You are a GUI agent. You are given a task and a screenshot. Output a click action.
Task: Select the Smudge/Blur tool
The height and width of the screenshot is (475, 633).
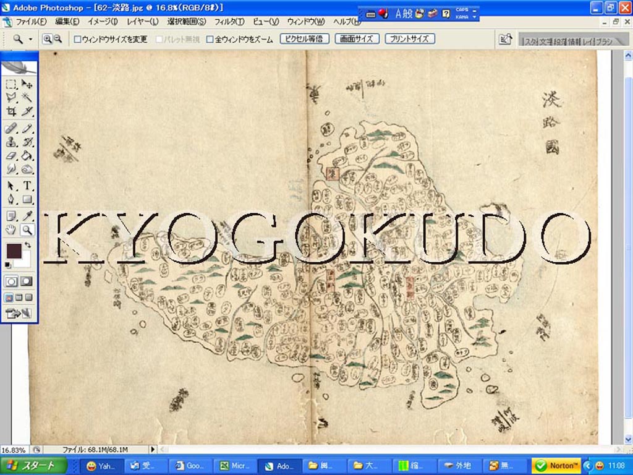coord(11,169)
